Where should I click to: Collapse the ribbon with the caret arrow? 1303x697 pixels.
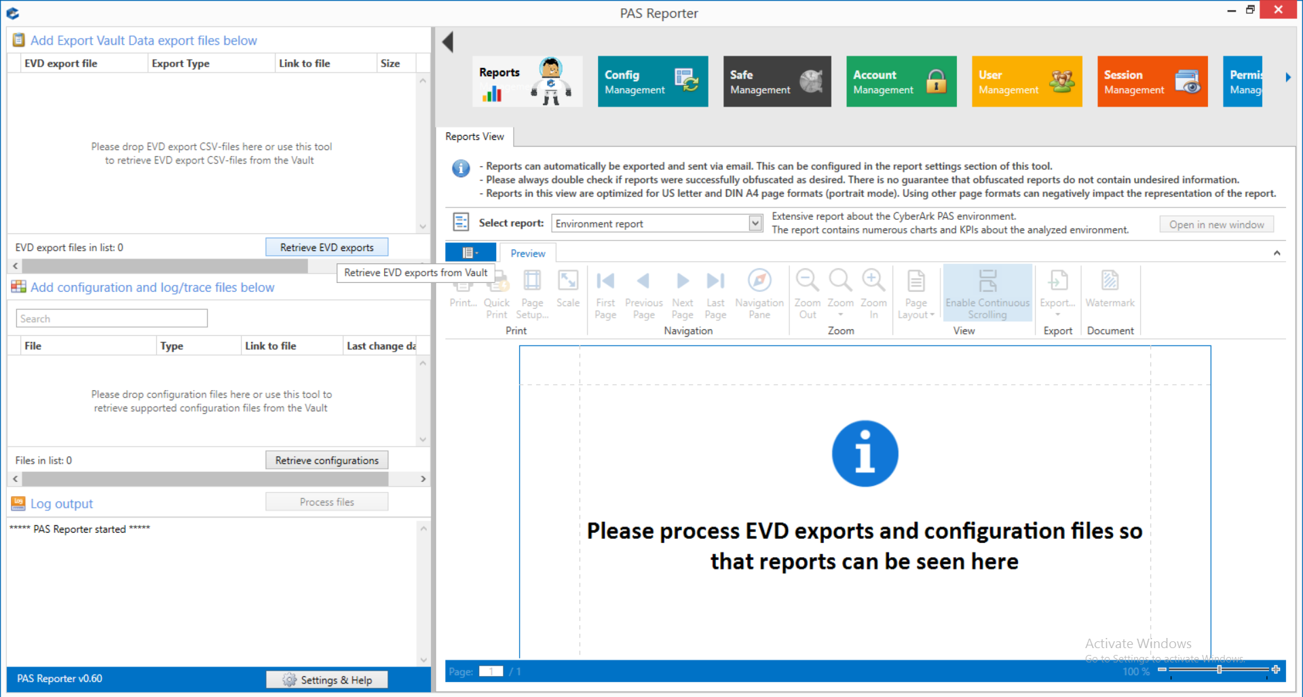[1277, 253]
